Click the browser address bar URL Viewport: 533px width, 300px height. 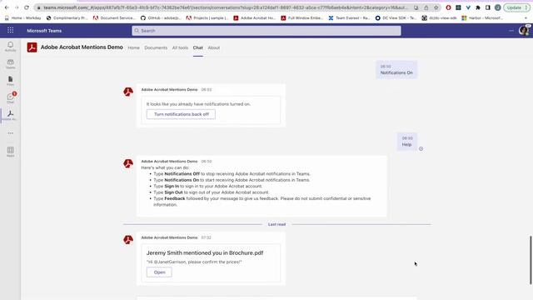pyautogui.click(x=225, y=7)
